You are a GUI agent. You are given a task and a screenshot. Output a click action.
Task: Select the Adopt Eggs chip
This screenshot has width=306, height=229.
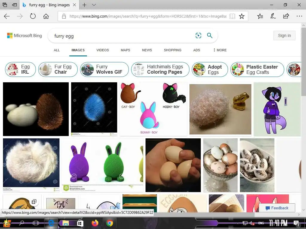(210, 69)
